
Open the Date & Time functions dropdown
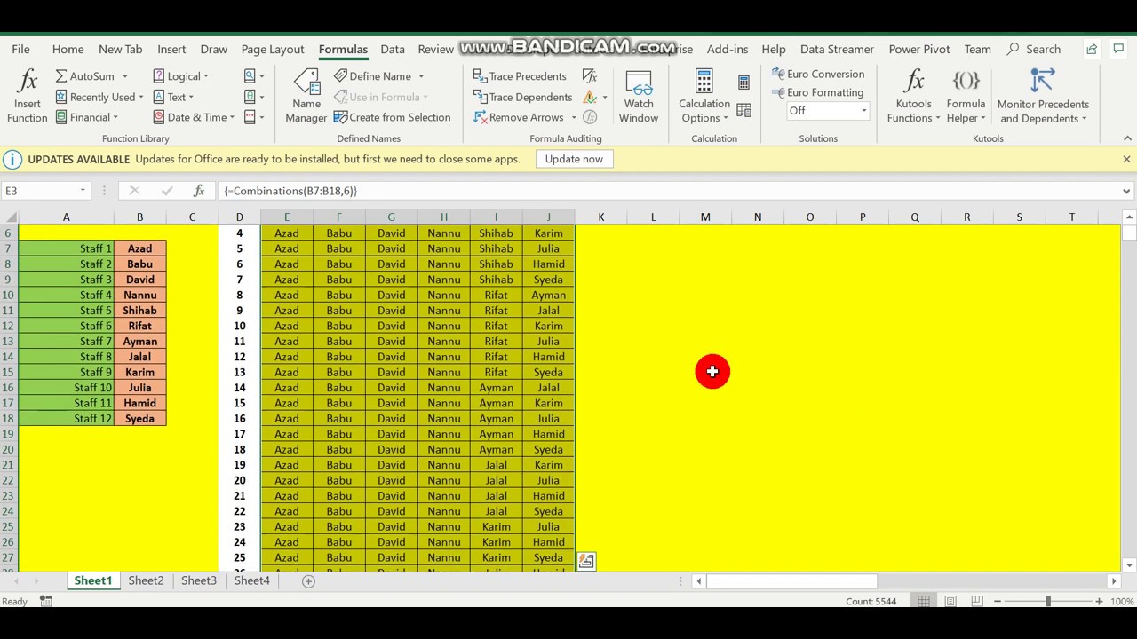click(x=194, y=117)
